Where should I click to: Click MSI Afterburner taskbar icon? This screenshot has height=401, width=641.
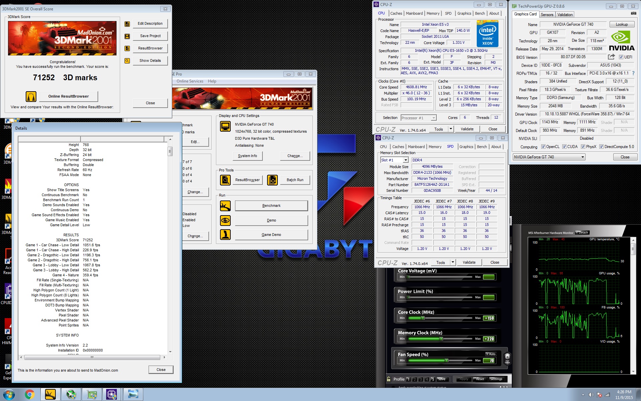tap(71, 395)
